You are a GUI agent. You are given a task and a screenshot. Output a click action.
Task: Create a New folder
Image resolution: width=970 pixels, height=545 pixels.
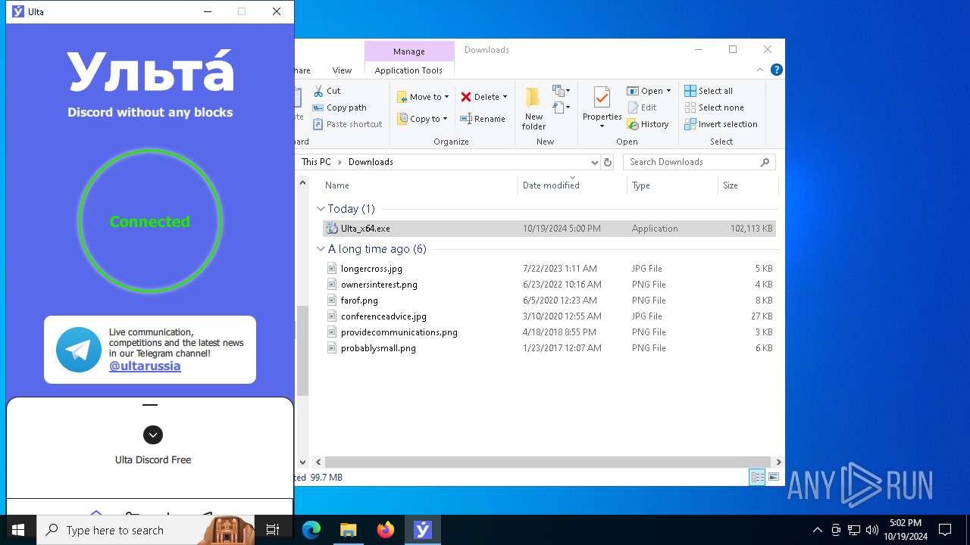click(x=533, y=108)
